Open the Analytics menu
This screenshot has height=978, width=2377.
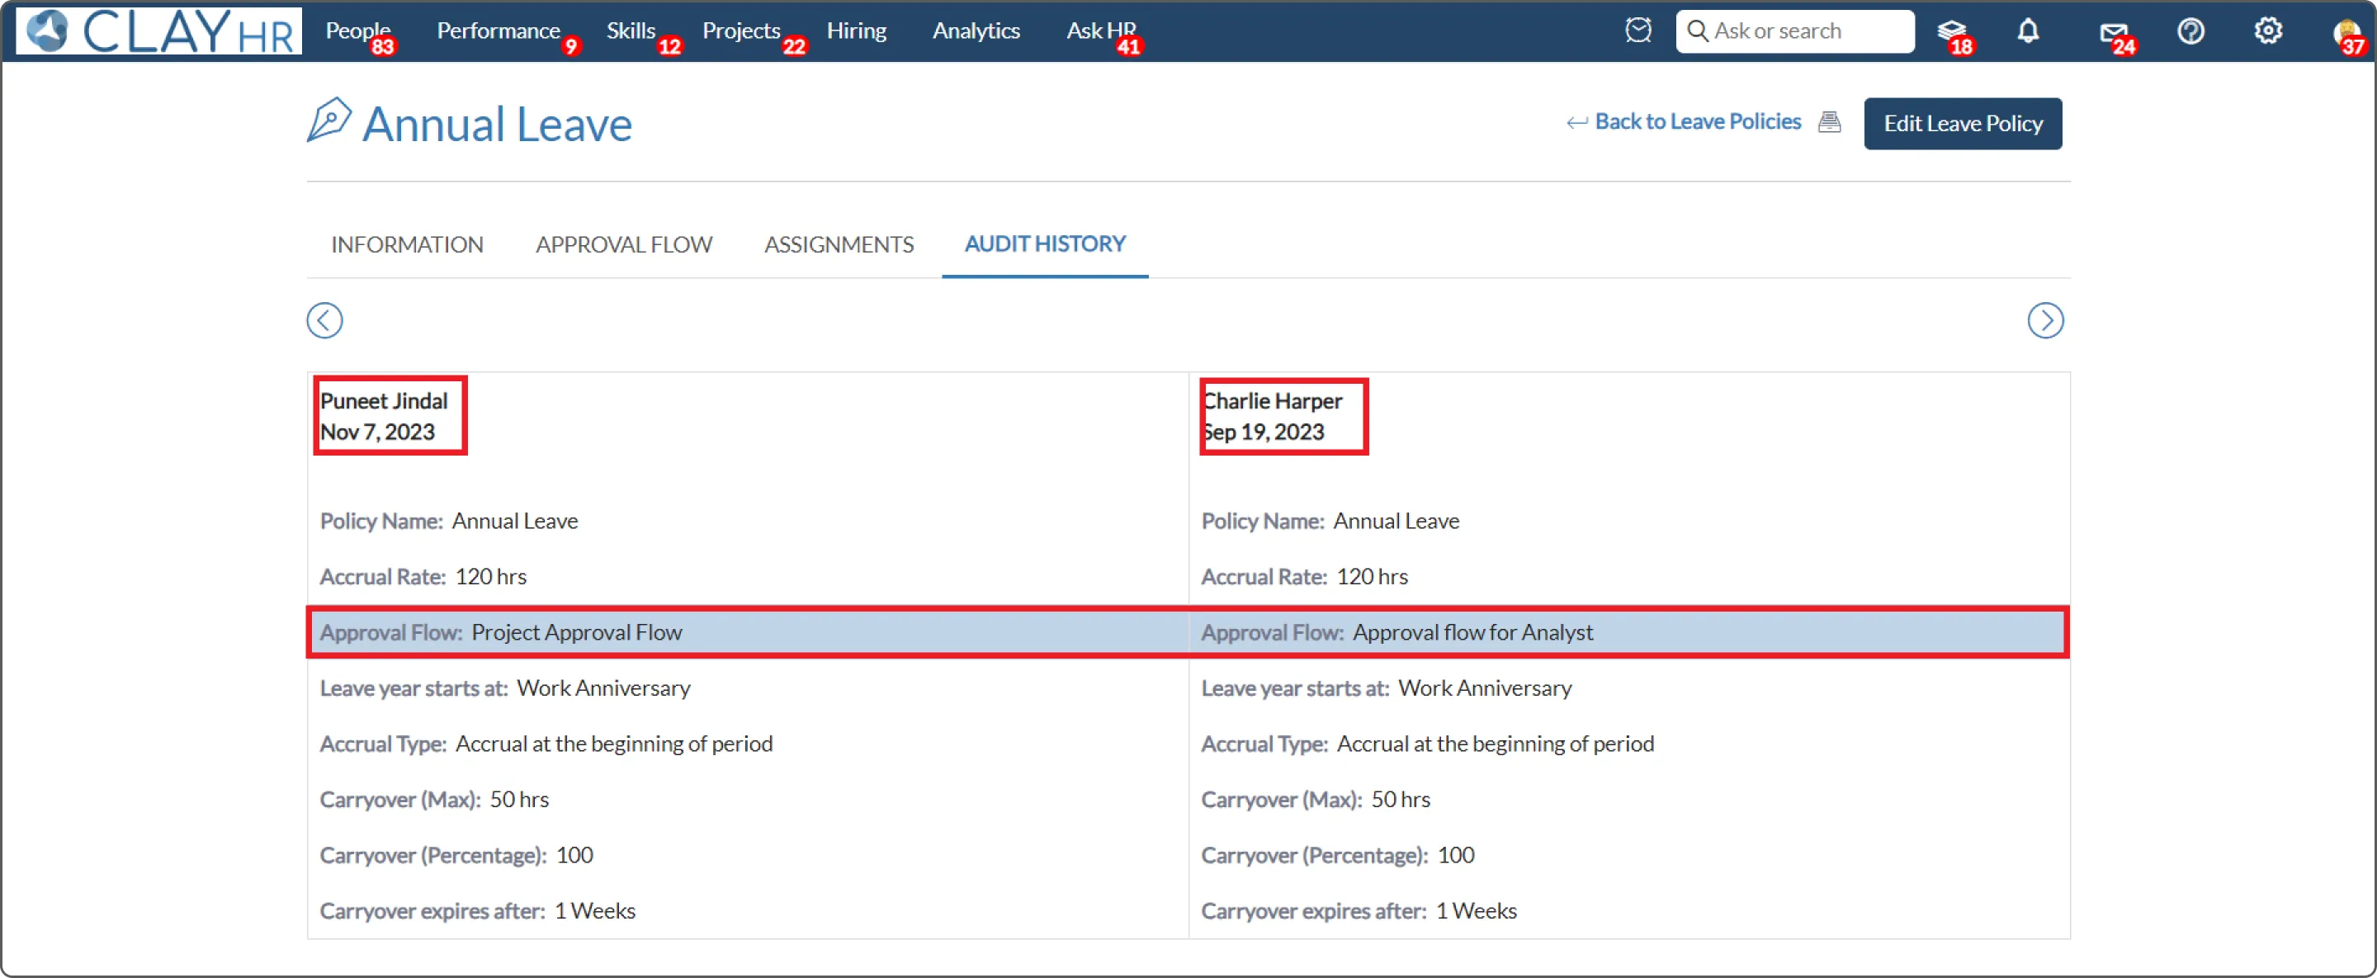pyautogui.click(x=976, y=31)
